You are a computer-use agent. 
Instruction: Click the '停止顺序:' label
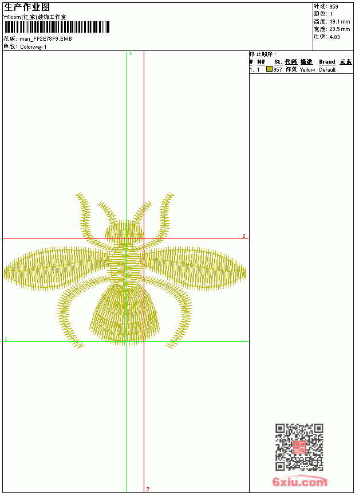(x=263, y=54)
